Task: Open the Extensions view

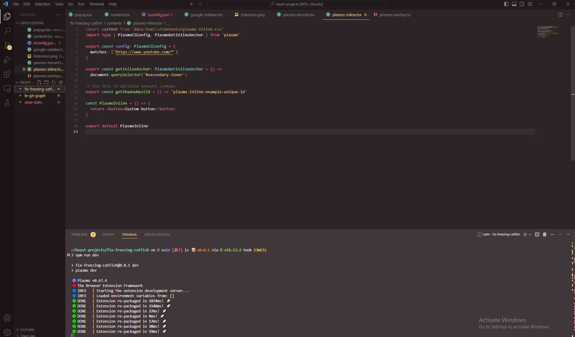Action: click(7, 74)
